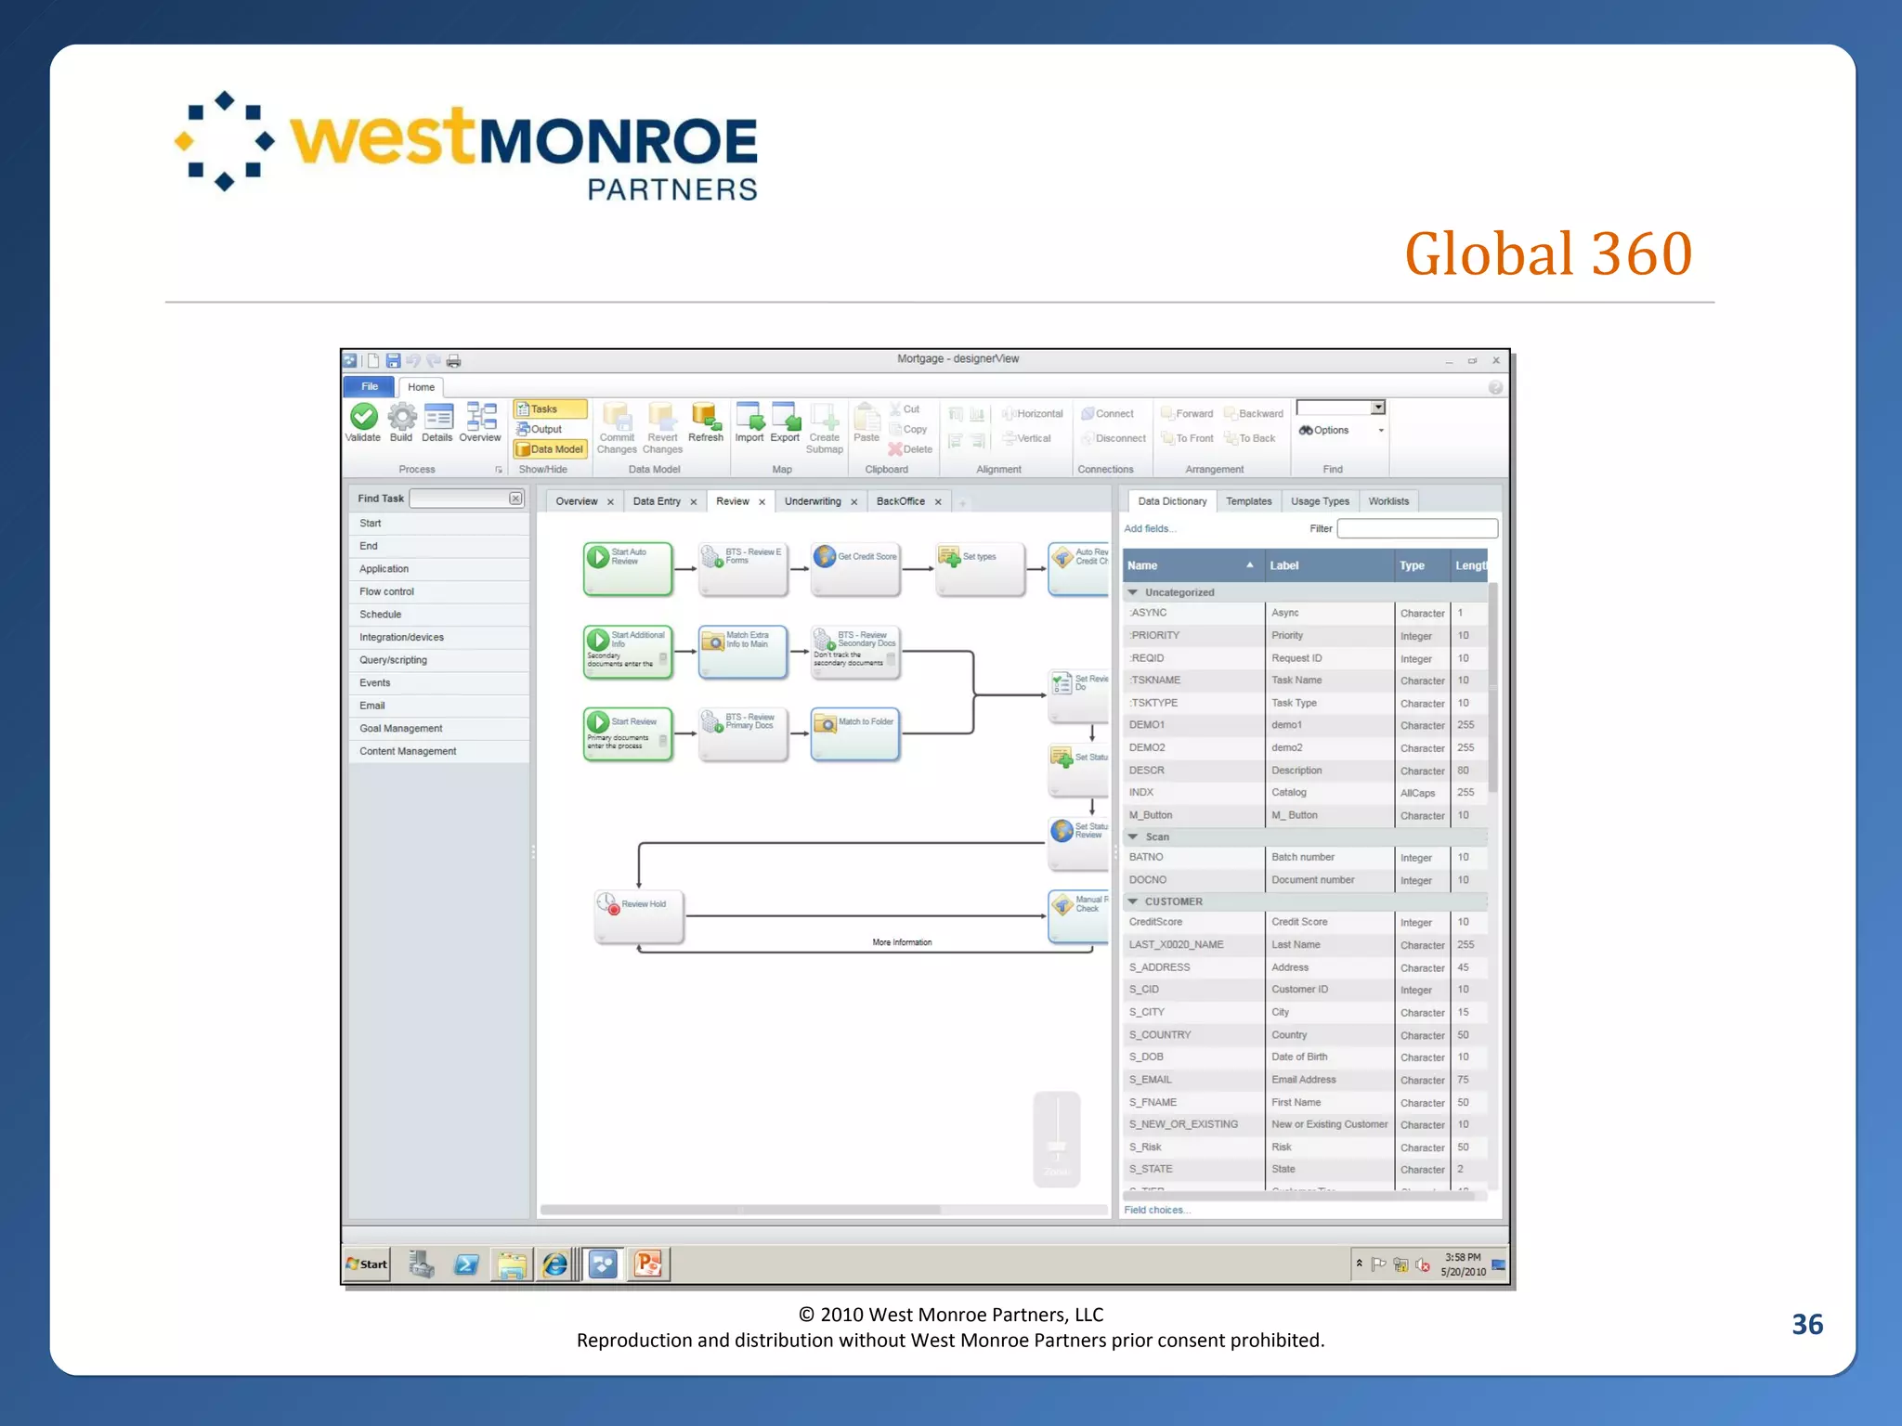The height and width of the screenshot is (1426, 1902).
Task: Click the Commit Changes icon
Action: tap(616, 416)
